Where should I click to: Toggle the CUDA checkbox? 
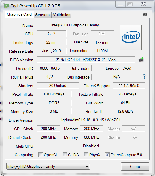(x=65, y=155)
